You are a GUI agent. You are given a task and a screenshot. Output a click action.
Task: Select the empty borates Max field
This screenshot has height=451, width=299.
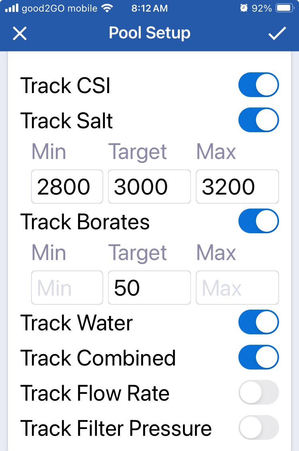point(237,288)
